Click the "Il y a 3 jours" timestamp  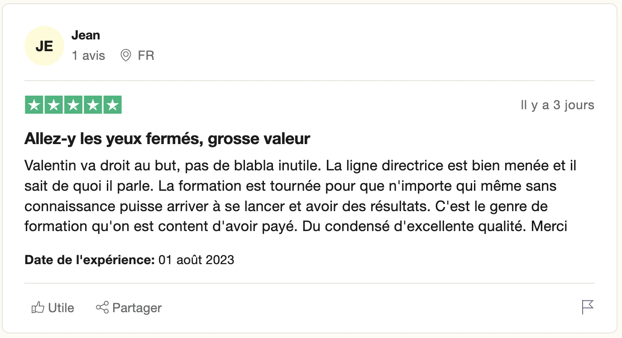coord(557,105)
